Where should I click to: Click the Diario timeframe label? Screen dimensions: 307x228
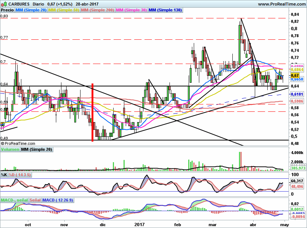pyautogui.click(x=38, y=4)
